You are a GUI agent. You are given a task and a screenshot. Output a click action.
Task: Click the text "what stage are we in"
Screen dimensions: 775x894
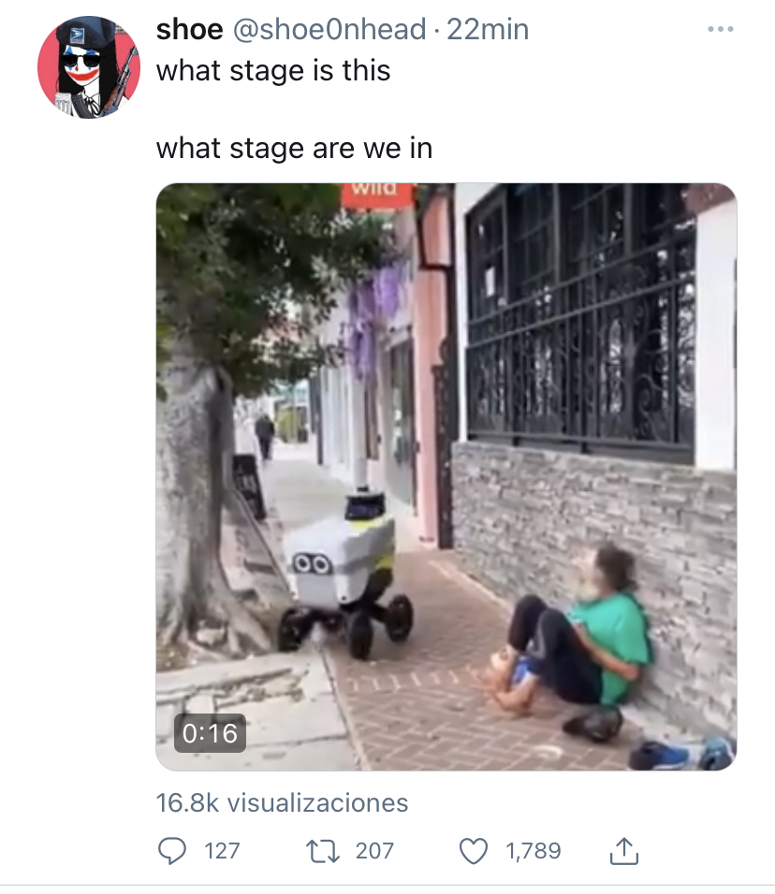tap(295, 149)
